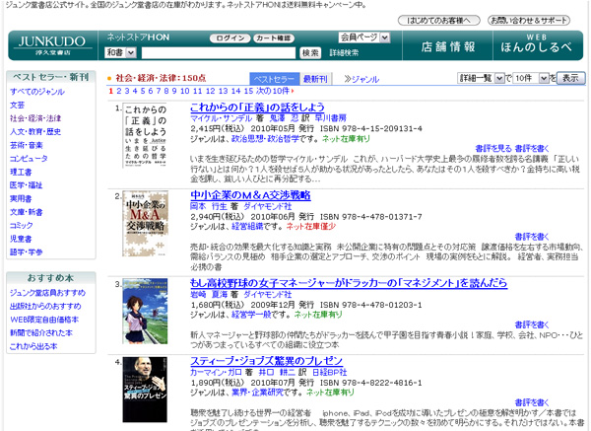The width and height of the screenshot is (591, 431).
Task: Open the ログイン button
Action: [230, 38]
